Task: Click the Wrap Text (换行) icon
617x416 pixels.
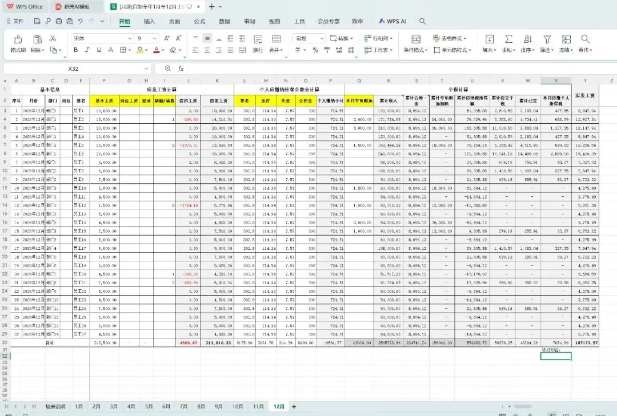Action: point(258,39)
